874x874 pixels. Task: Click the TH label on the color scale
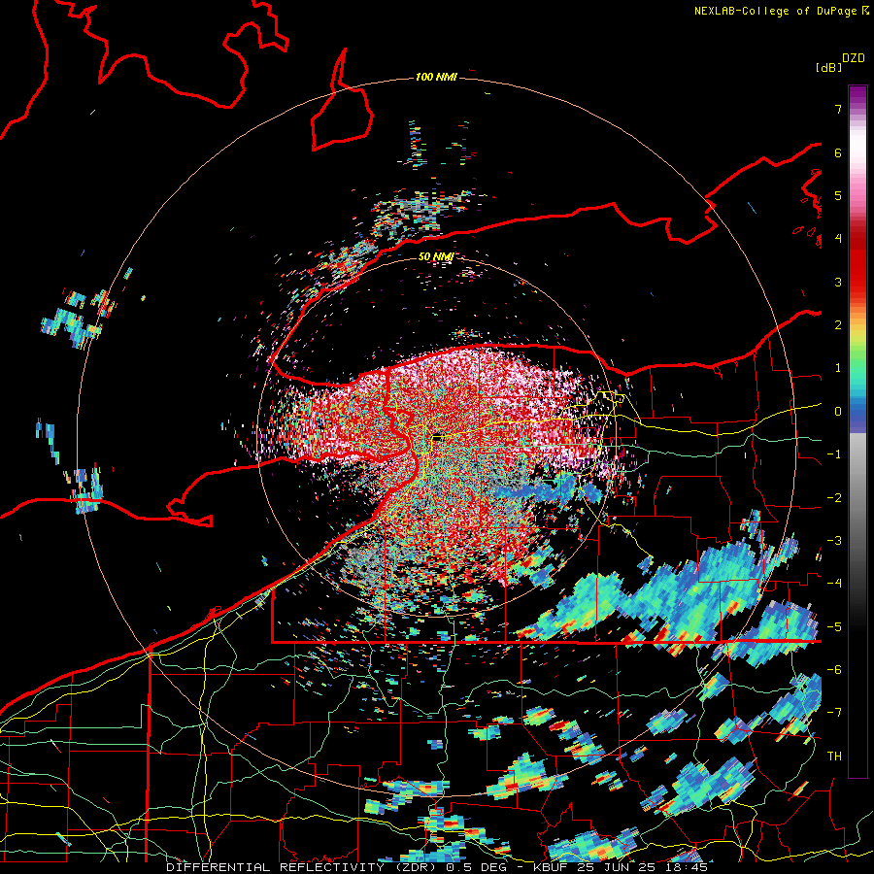pos(834,756)
